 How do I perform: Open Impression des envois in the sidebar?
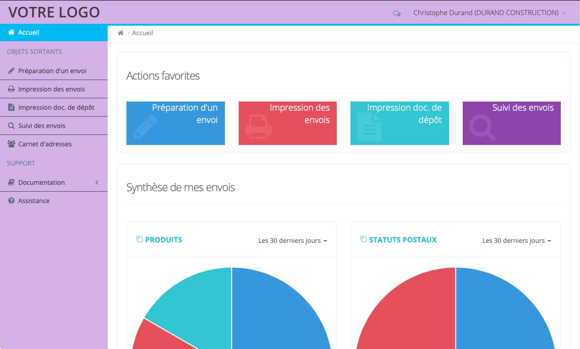[54, 89]
